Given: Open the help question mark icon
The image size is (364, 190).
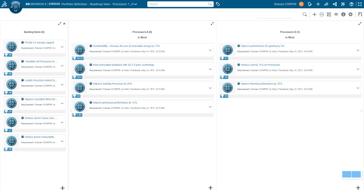Looking at the screenshot, I should [351, 4].
